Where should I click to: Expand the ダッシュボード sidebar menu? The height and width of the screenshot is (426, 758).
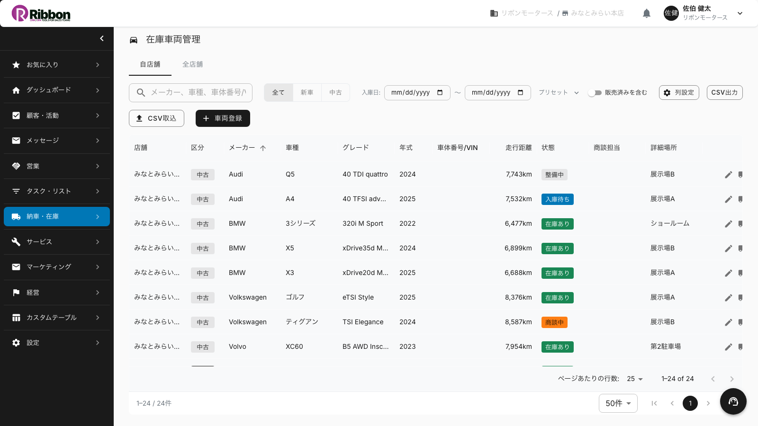tap(98, 90)
